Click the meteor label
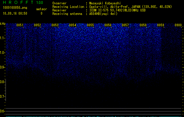The image size is (184, 117). pyautogui.click(x=42, y=9)
